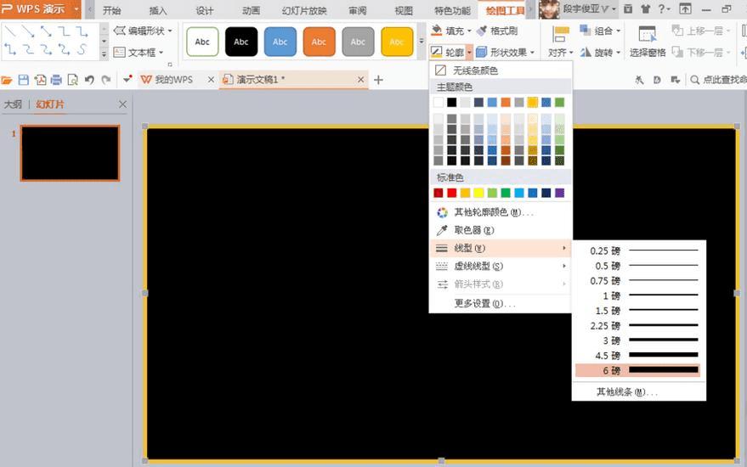Open the 幻灯片放映 ribbon tab
Viewport: 747px width, 467px height.
tap(304, 10)
